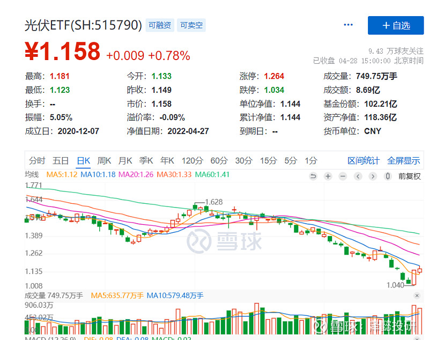Add to watchlist with +自选 button
This screenshot has width=429, height=340.
point(396,25)
